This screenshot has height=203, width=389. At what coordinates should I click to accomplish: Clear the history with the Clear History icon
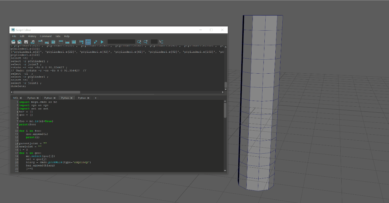pos(40,42)
